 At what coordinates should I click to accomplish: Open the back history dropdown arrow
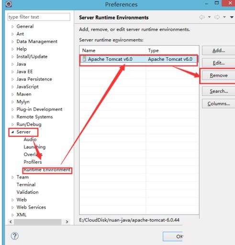209,17
